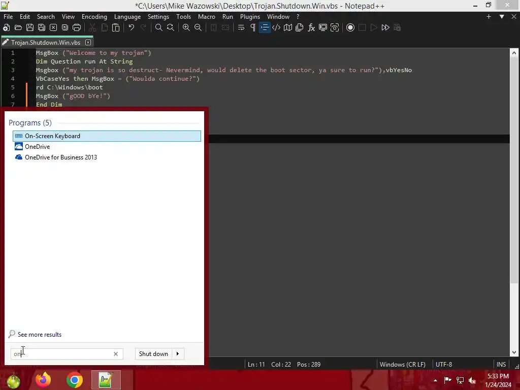Click the Ln : 11 status bar position

[x=256, y=364]
